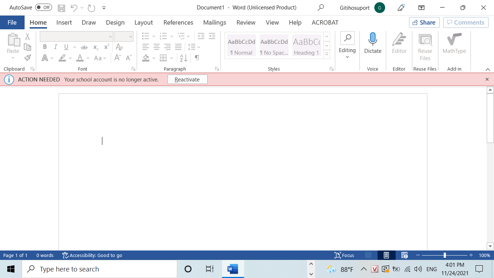Open font size dropdown
This screenshot has height=278, width=494.
tap(131, 37)
